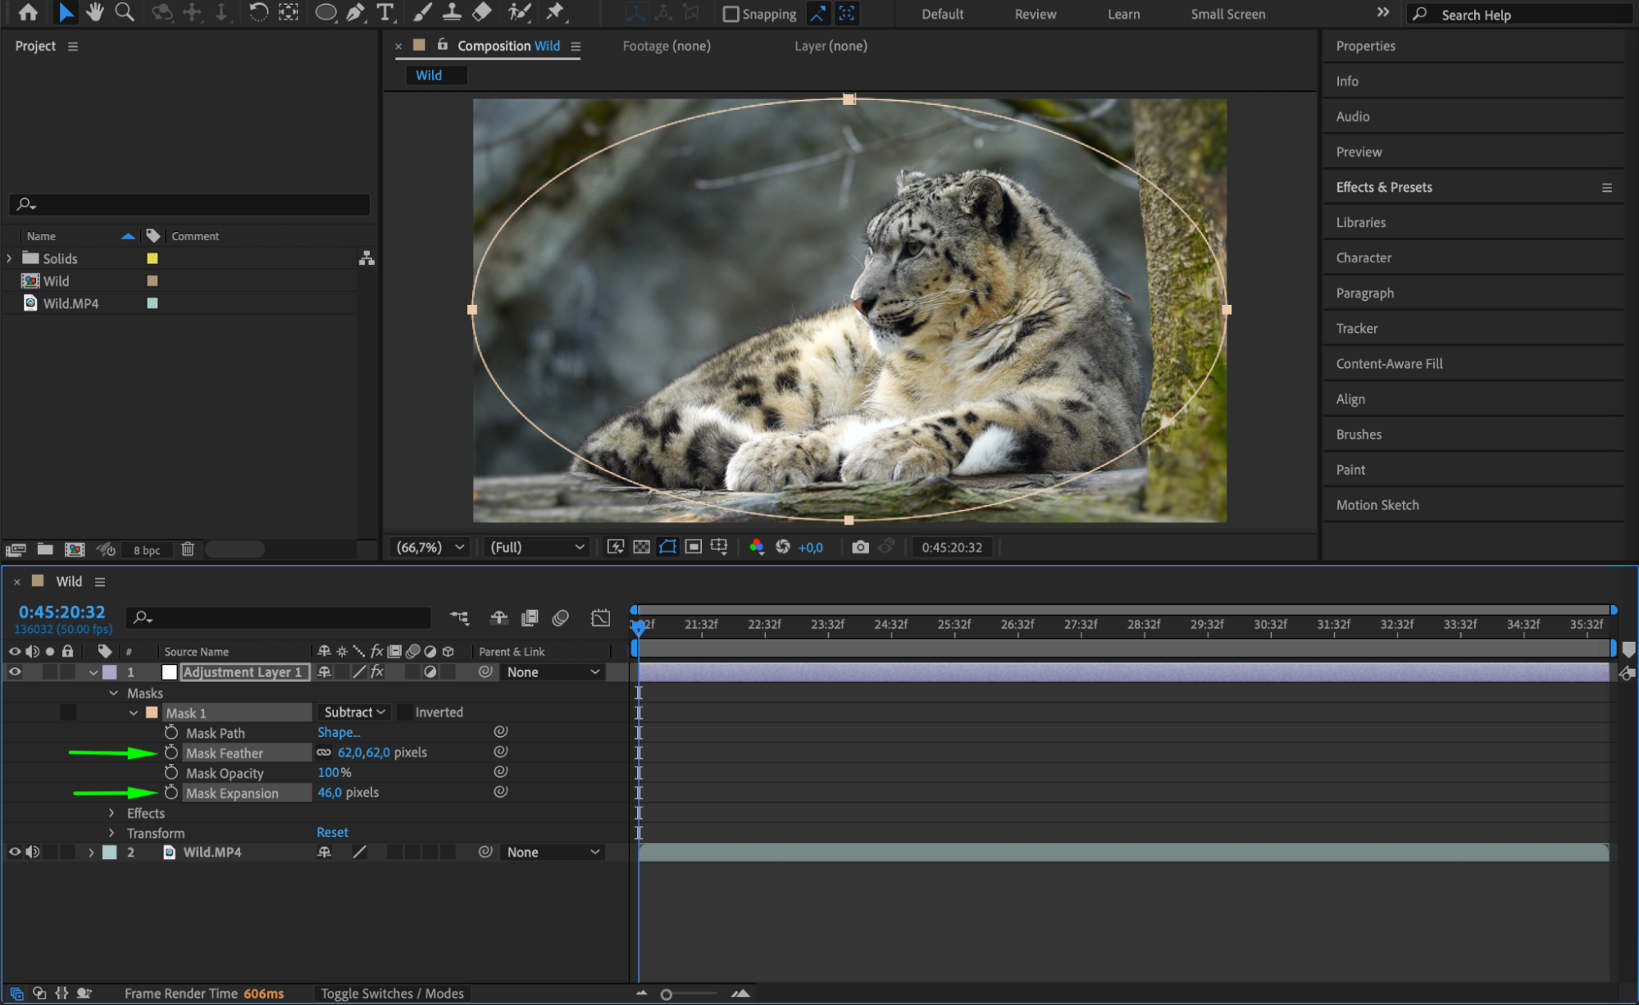Open the Full resolution dropdown
1639x1005 pixels.
[x=537, y=547]
